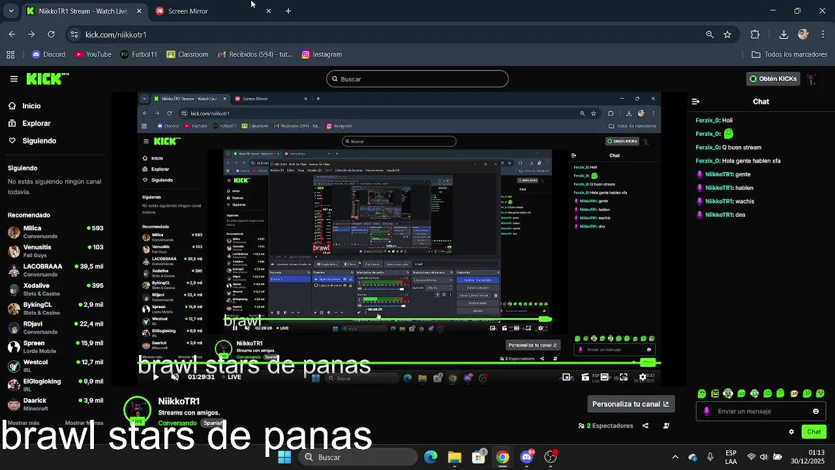835x470 pixels.
Task: Toggle mute on the stream player
Action: pyautogui.click(x=175, y=377)
